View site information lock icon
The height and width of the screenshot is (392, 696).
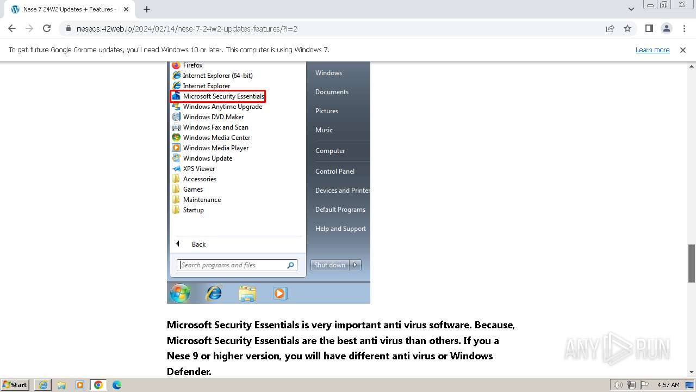[x=69, y=28]
